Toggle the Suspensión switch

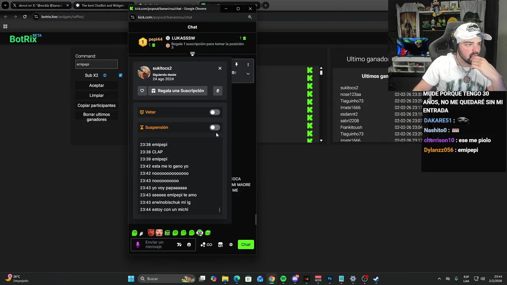coord(215,127)
